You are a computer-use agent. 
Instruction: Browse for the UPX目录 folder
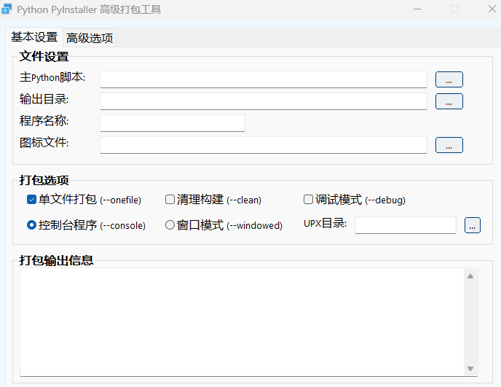[x=473, y=225]
